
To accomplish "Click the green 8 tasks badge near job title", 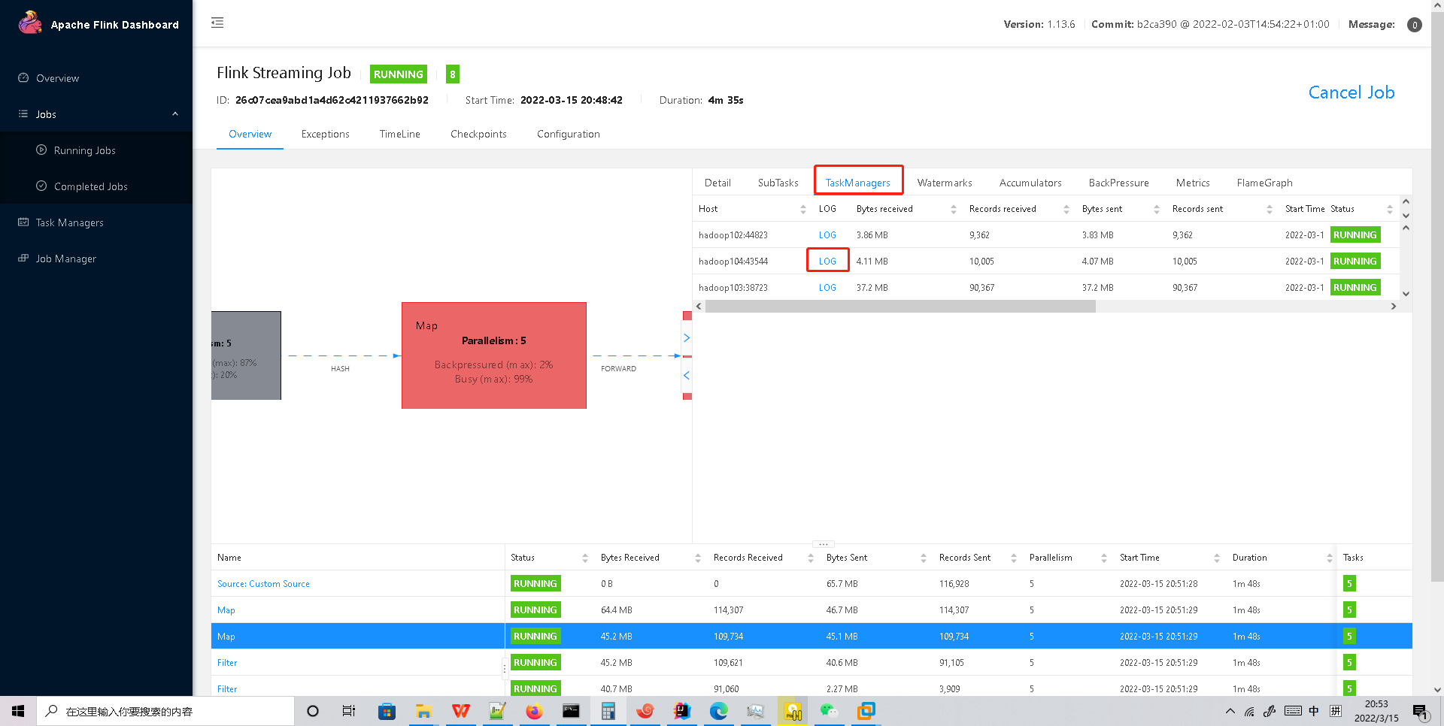I will (453, 74).
